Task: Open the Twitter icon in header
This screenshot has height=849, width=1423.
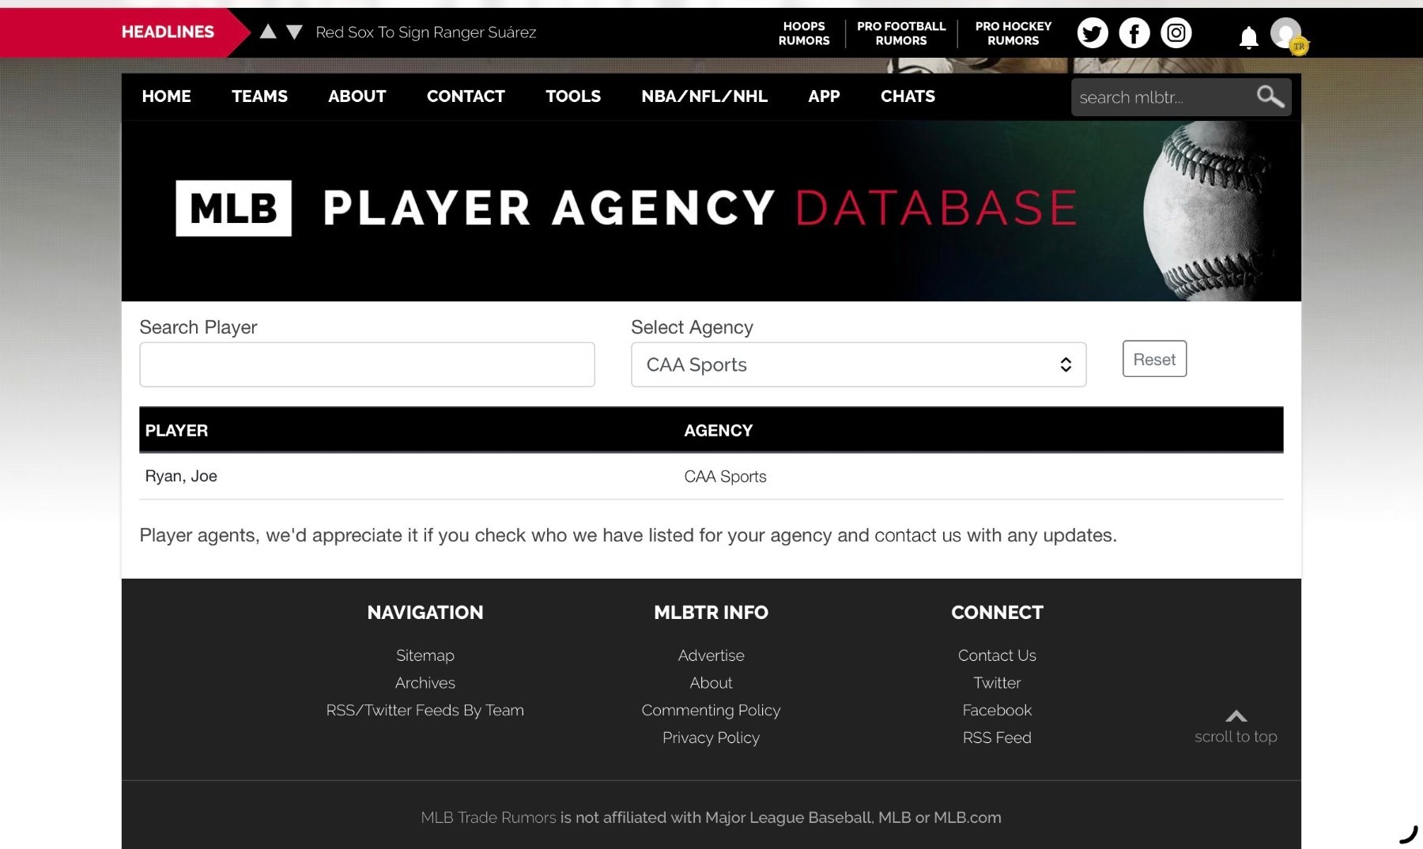Action: 1093,33
